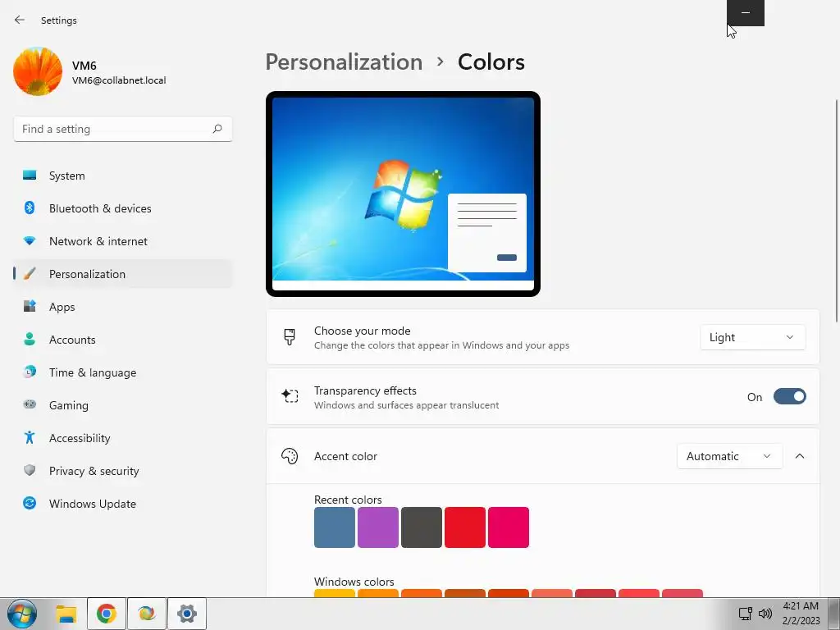Click the Settings gear taskbar icon
Viewport: 840px width, 630px height.
click(x=186, y=614)
